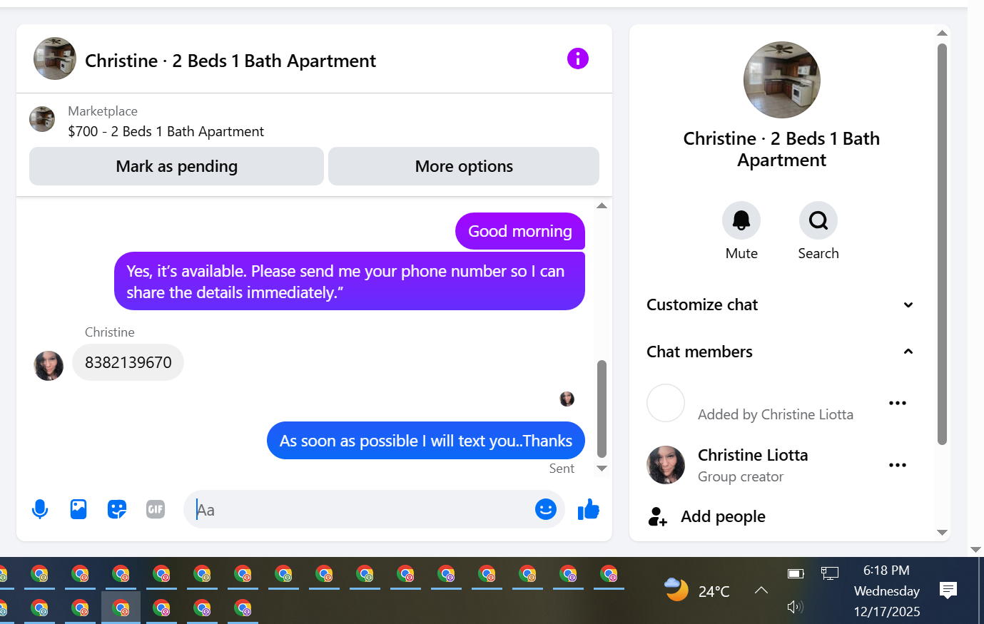Open the GIF picker icon
The height and width of the screenshot is (624, 984).
[156, 509]
